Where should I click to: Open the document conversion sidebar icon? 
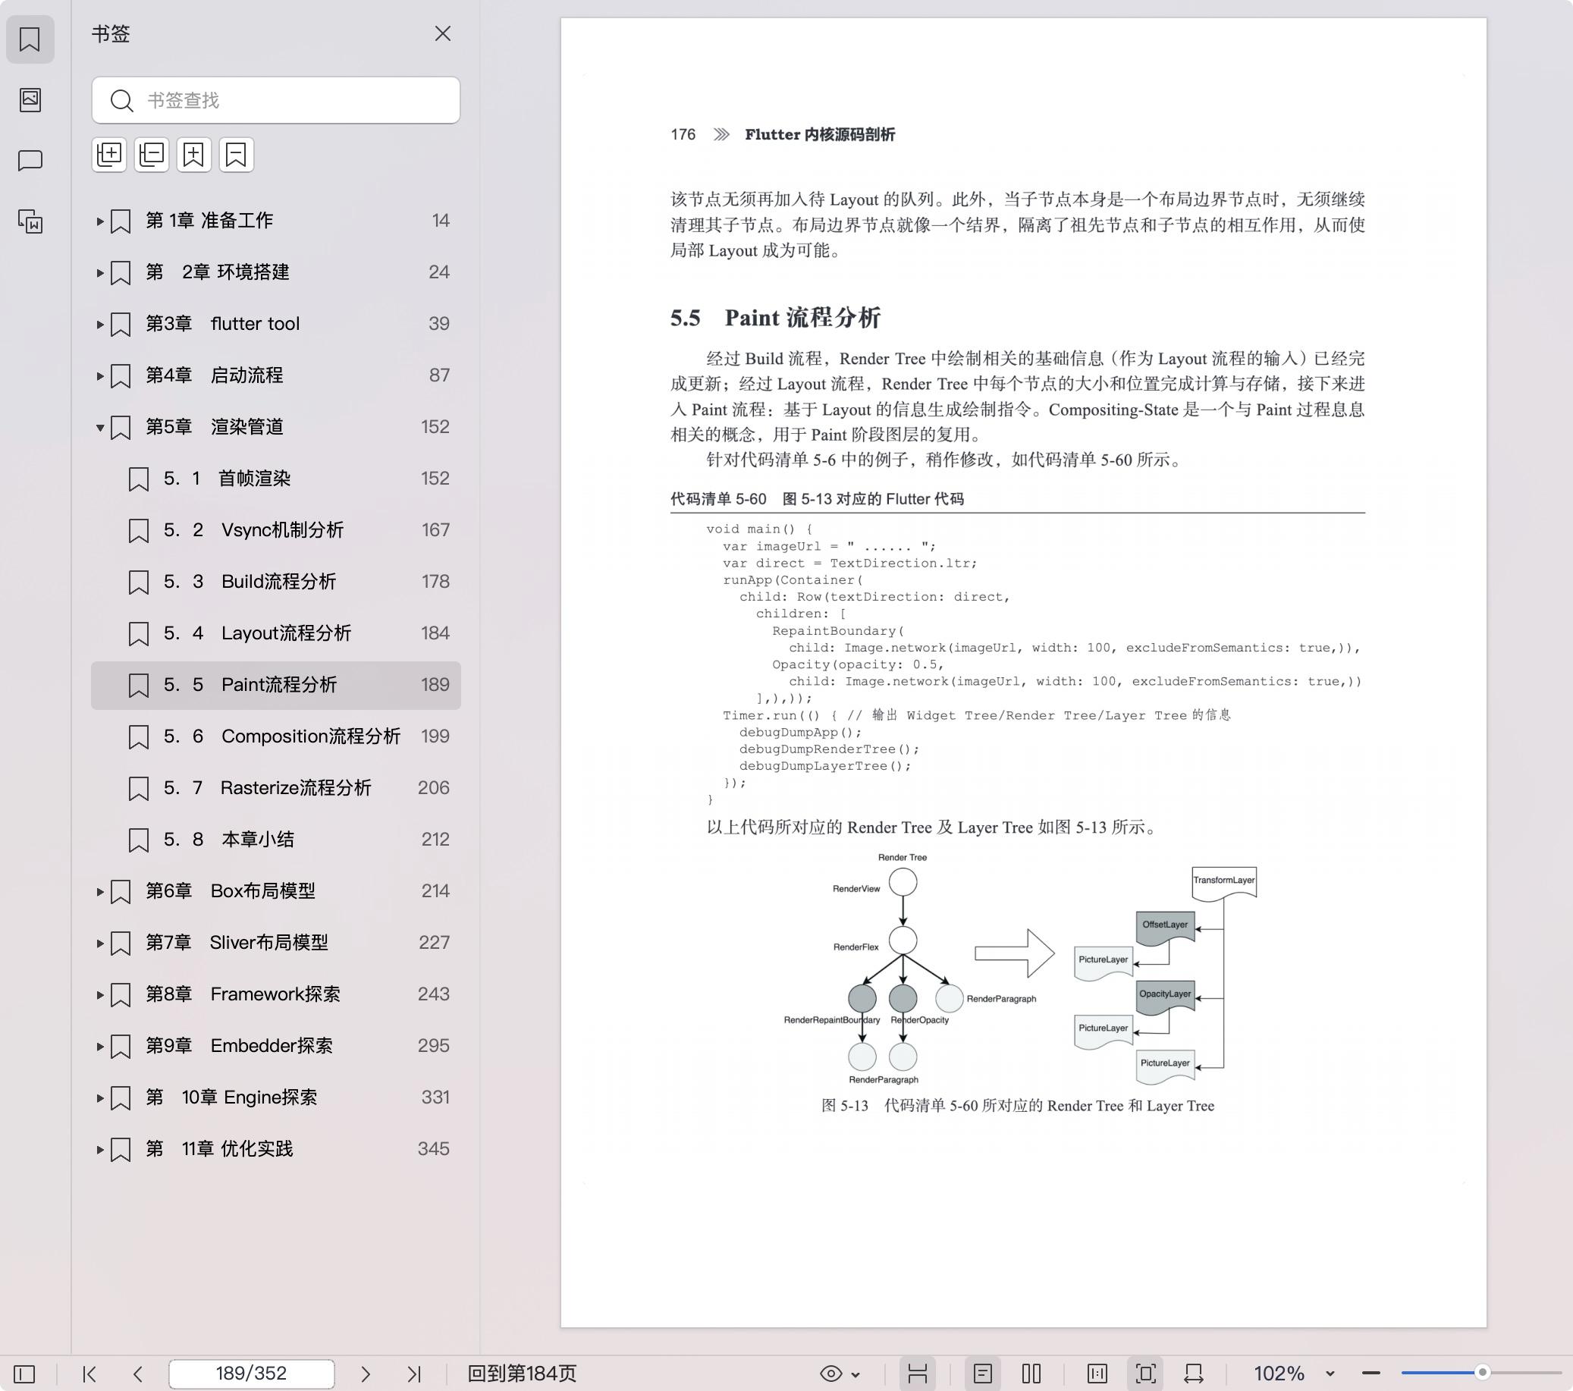click(30, 221)
